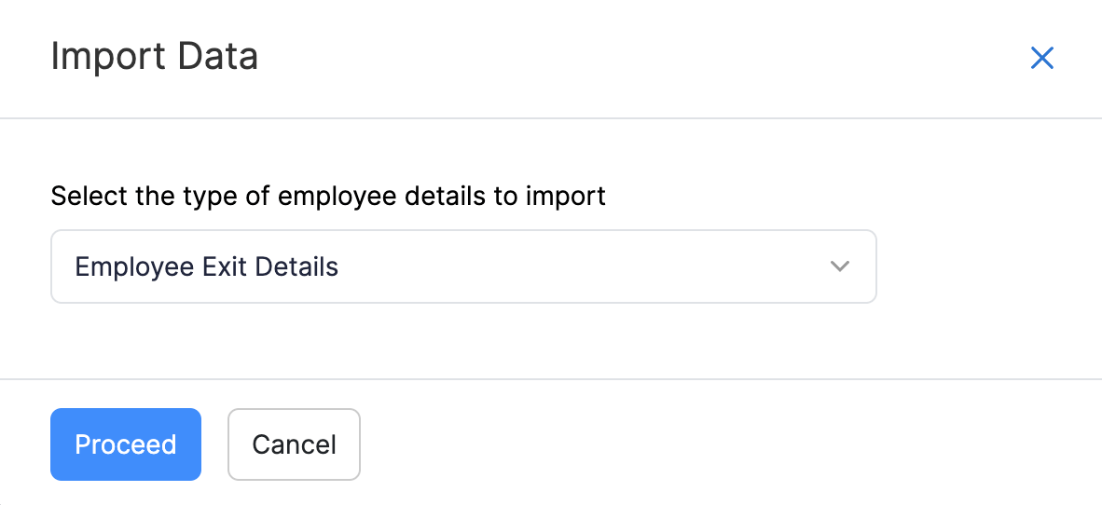The width and height of the screenshot is (1102, 505).
Task: Click the gray caret in the select field
Action: click(x=839, y=266)
